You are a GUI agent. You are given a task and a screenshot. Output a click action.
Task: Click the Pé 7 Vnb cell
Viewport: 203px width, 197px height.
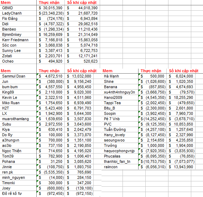[120, 119]
